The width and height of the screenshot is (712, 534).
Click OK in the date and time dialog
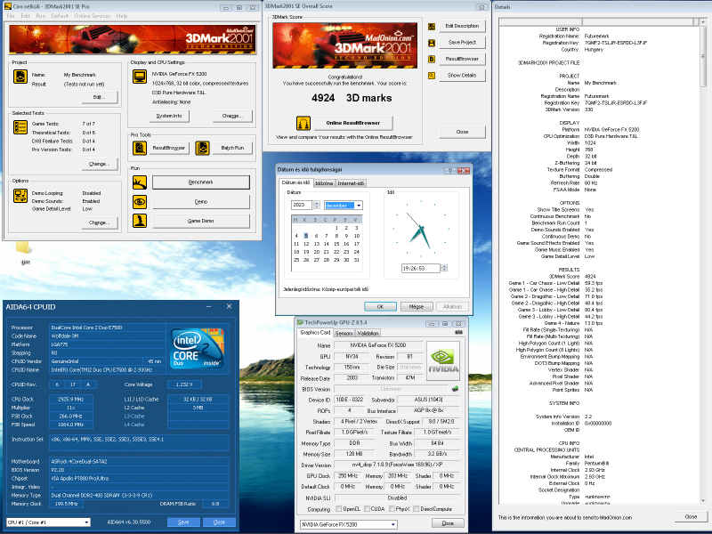click(x=381, y=306)
